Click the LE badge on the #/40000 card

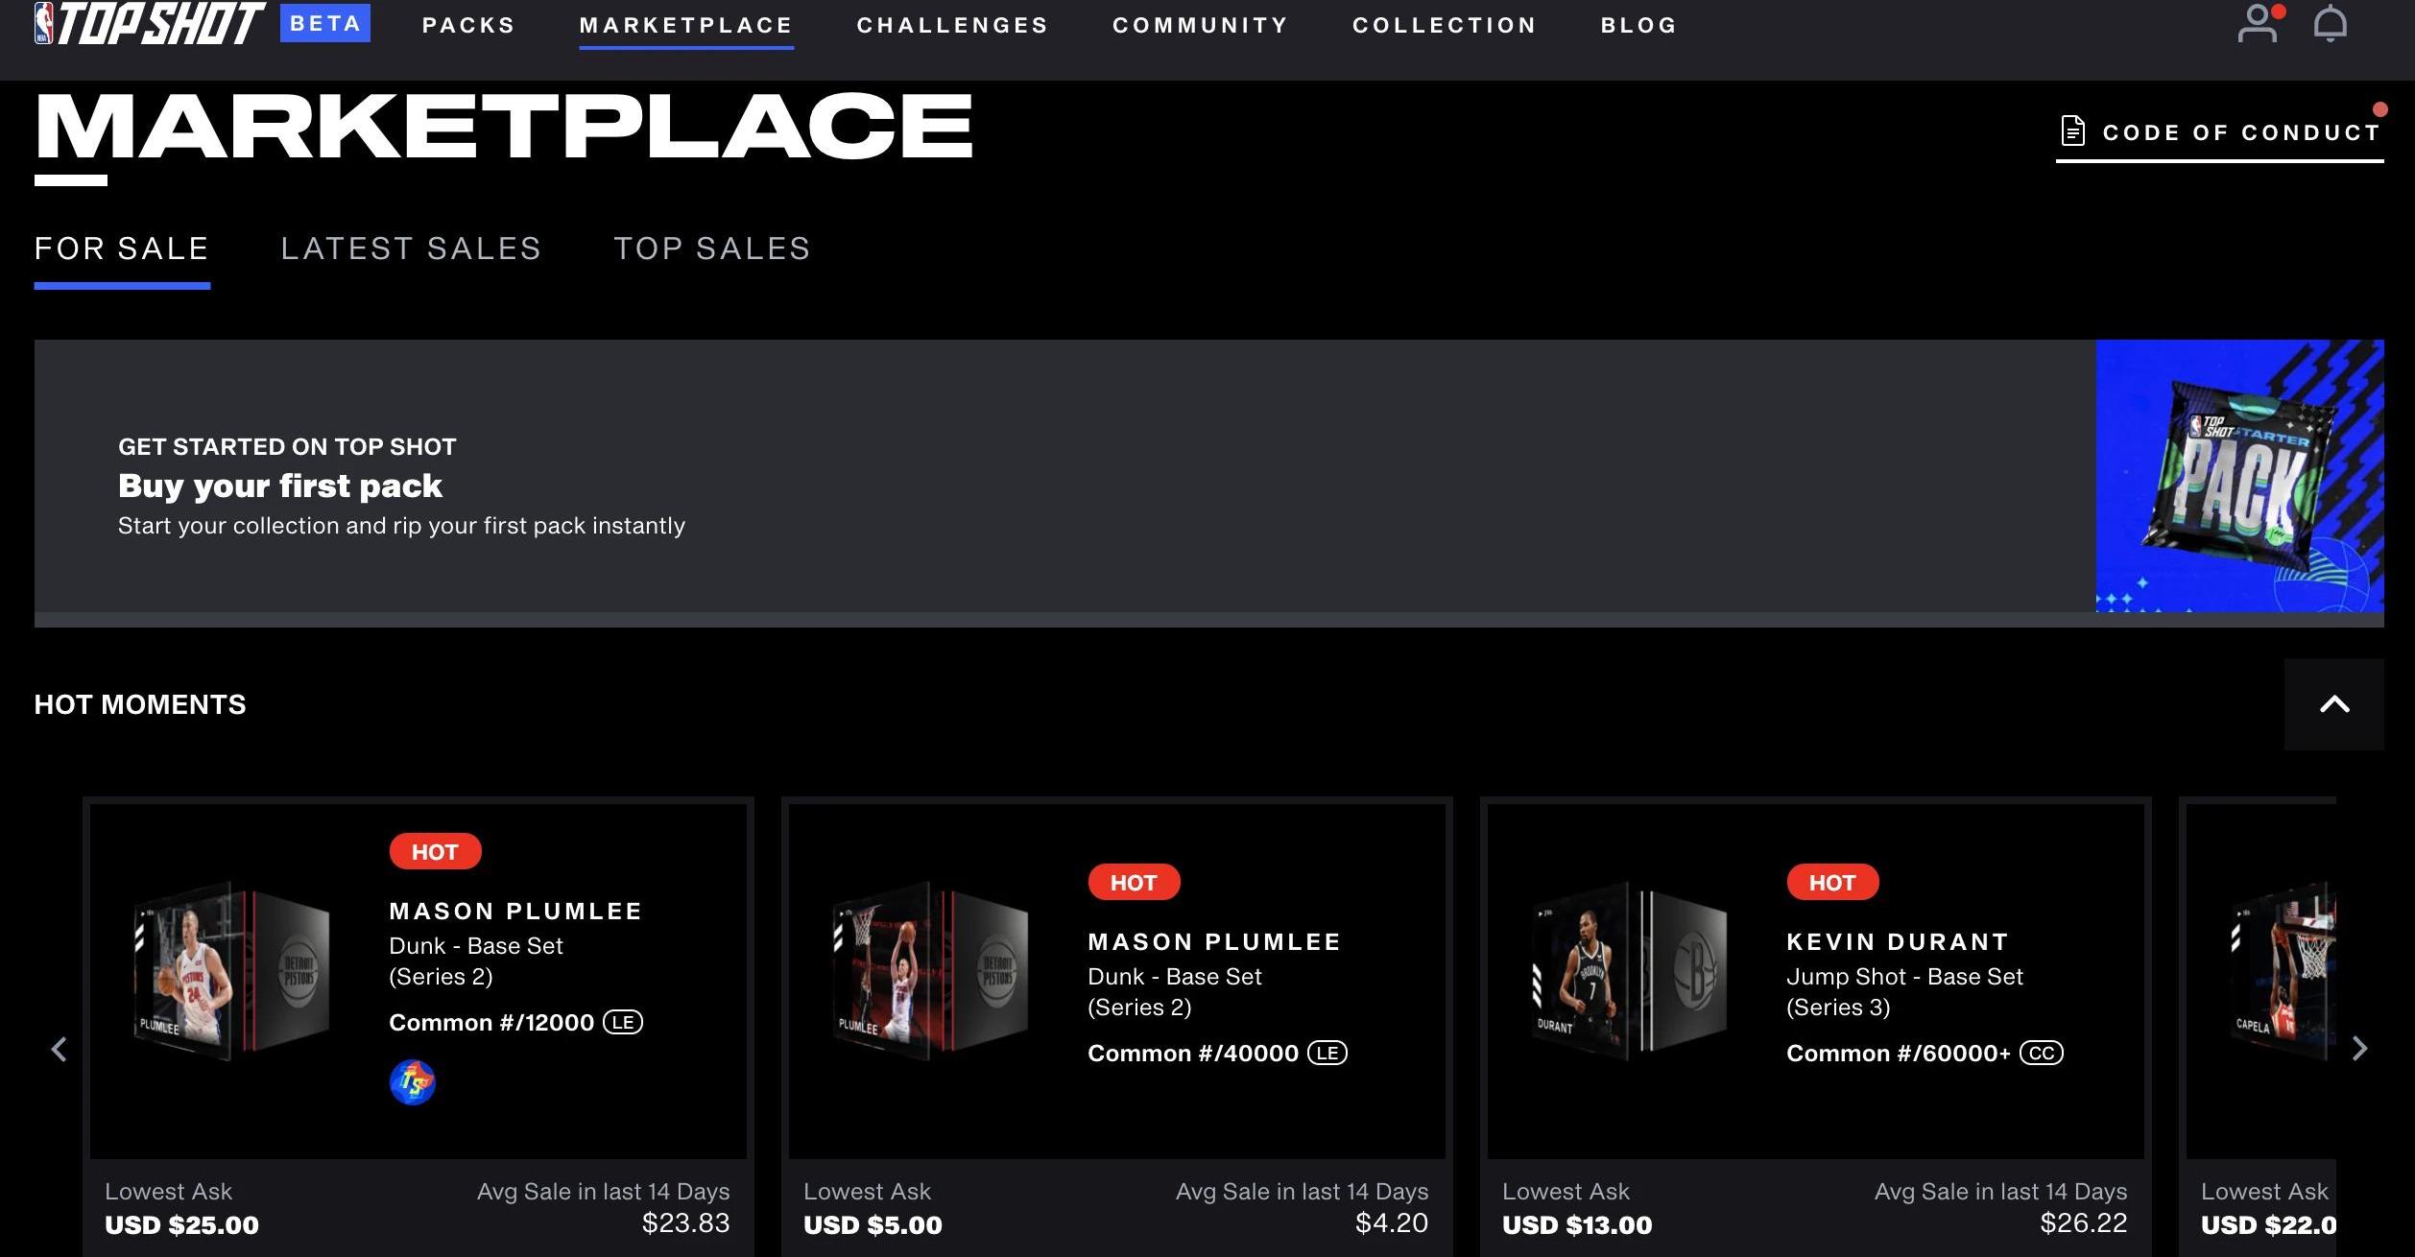pos(1327,1054)
